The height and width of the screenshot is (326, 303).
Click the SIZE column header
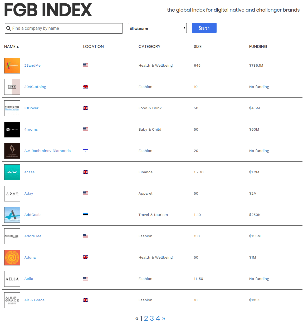click(x=198, y=47)
